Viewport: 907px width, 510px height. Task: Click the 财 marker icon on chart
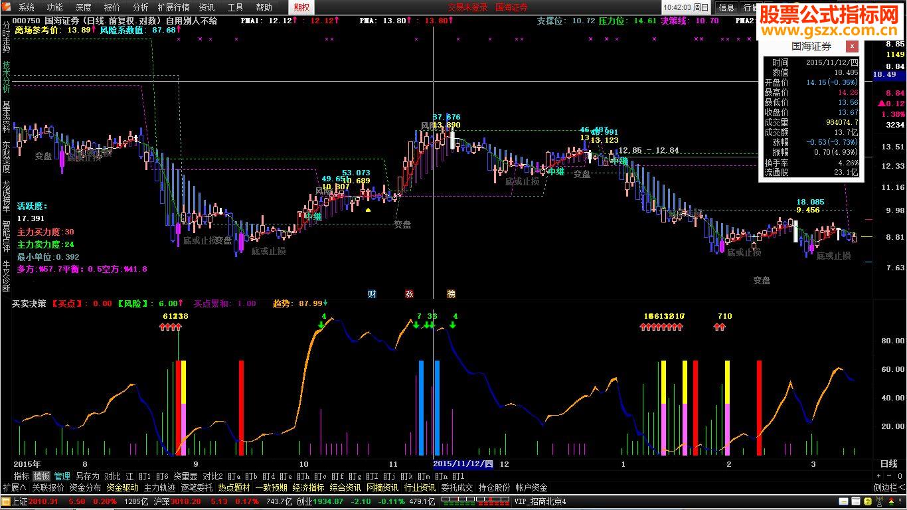[372, 294]
